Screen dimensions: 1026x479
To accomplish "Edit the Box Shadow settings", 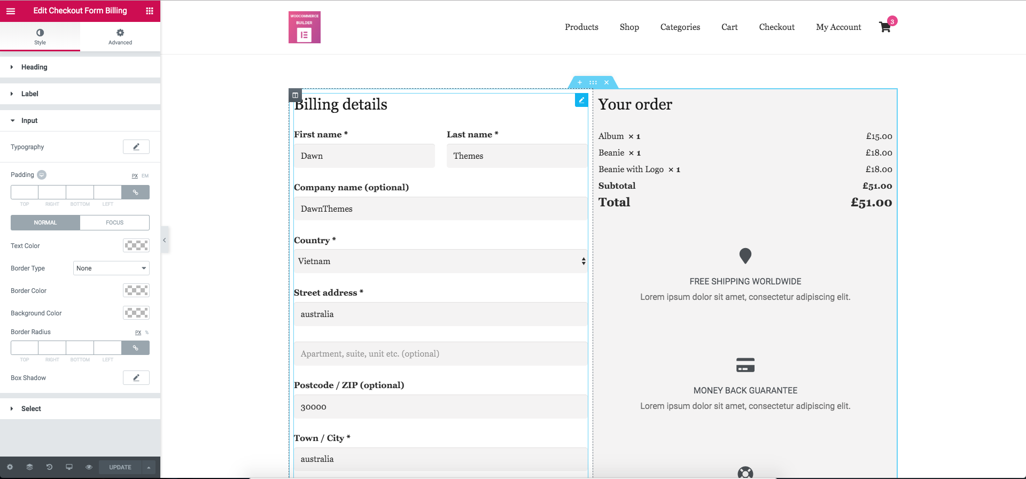I will tap(136, 377).
